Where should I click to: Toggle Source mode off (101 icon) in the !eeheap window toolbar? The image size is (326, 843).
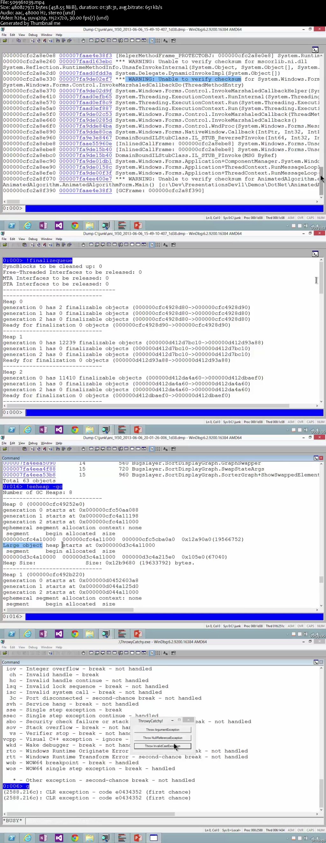(158, 449)
